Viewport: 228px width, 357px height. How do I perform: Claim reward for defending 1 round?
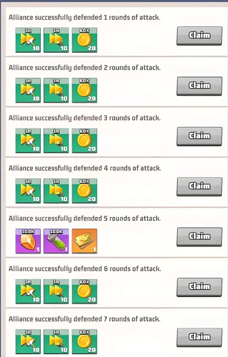point(199,35)
